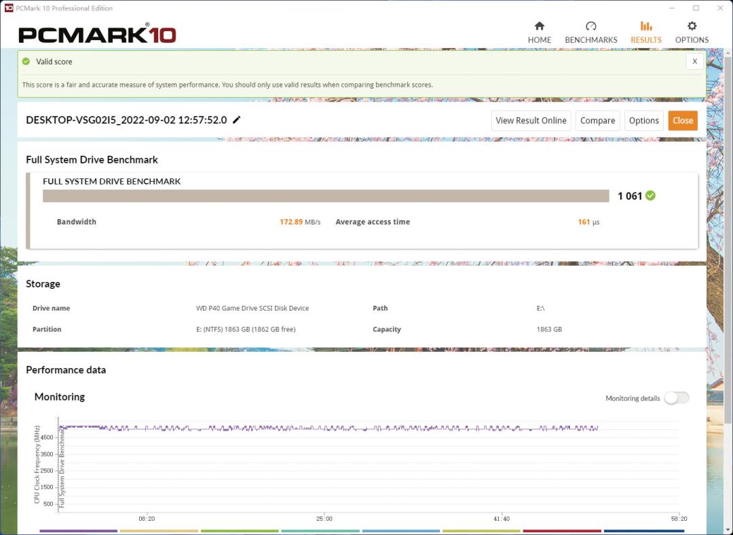Dismiss the Valid score banner with its X
Screen dimensions: 733x535
(694, 61)
